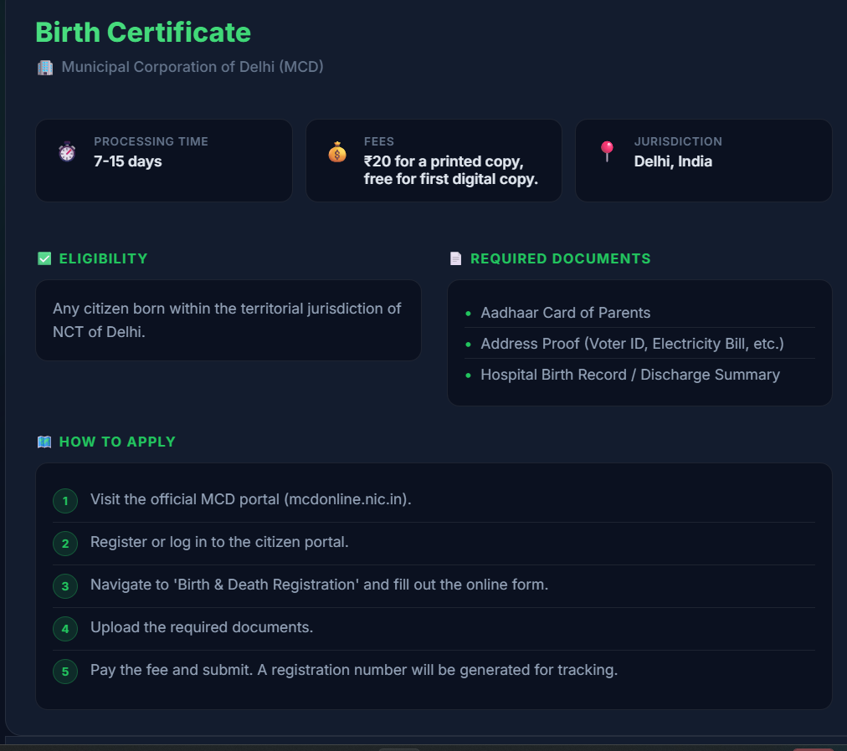The width and height of the screenshot is (847, 751).
Task: Click the step 5 number badge
Action: (x=65, y=671)
